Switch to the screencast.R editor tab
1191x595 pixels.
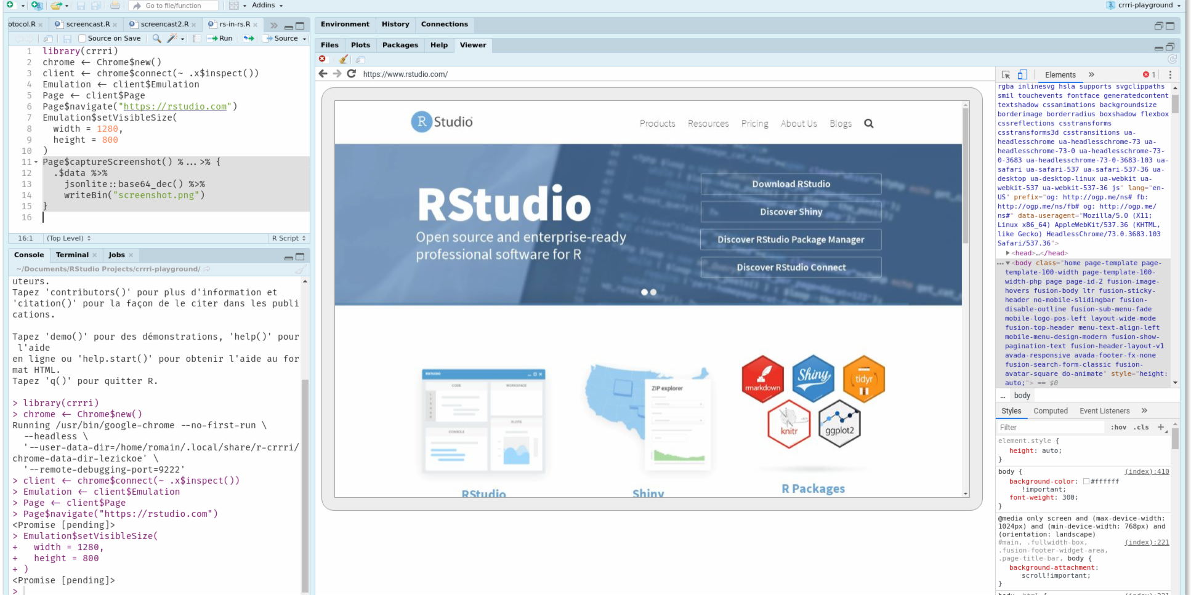pos(87,25)
